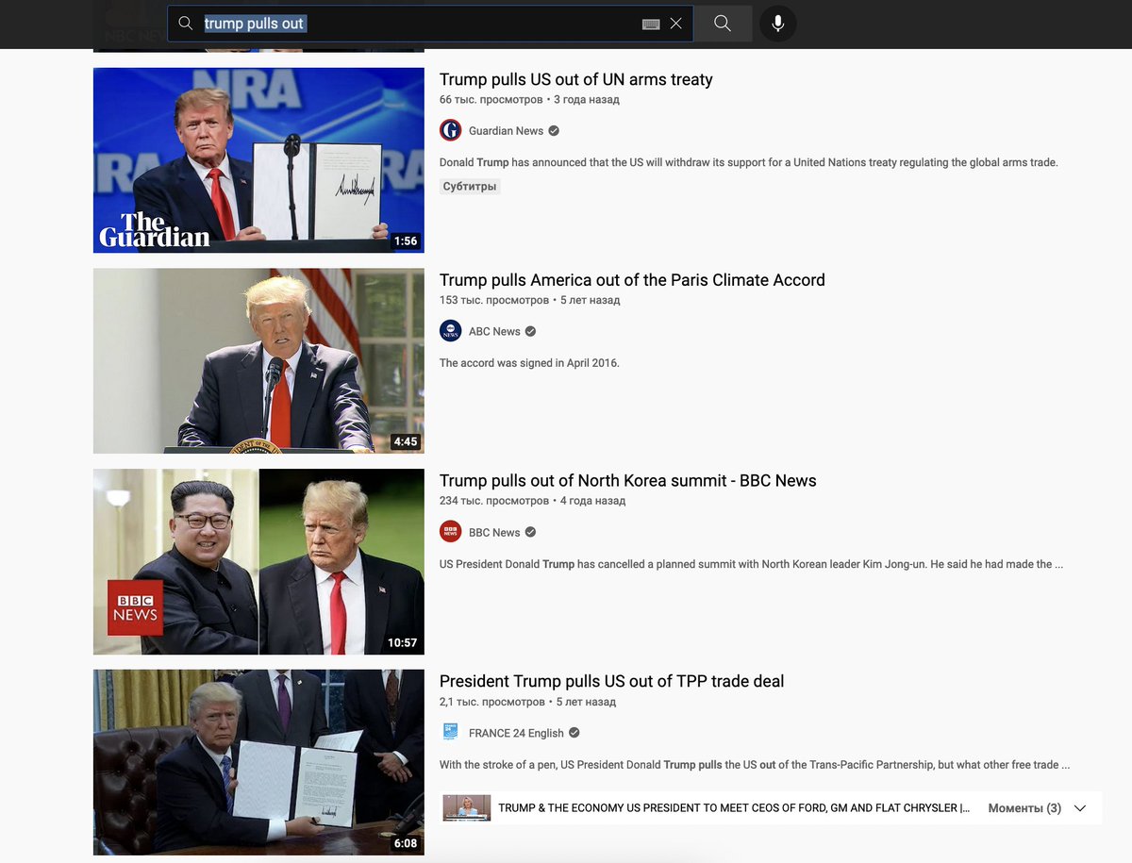Click verified badge next to Guardian News
The height and width of the screenshot is (863, 1132).
[x=554, y=130]
